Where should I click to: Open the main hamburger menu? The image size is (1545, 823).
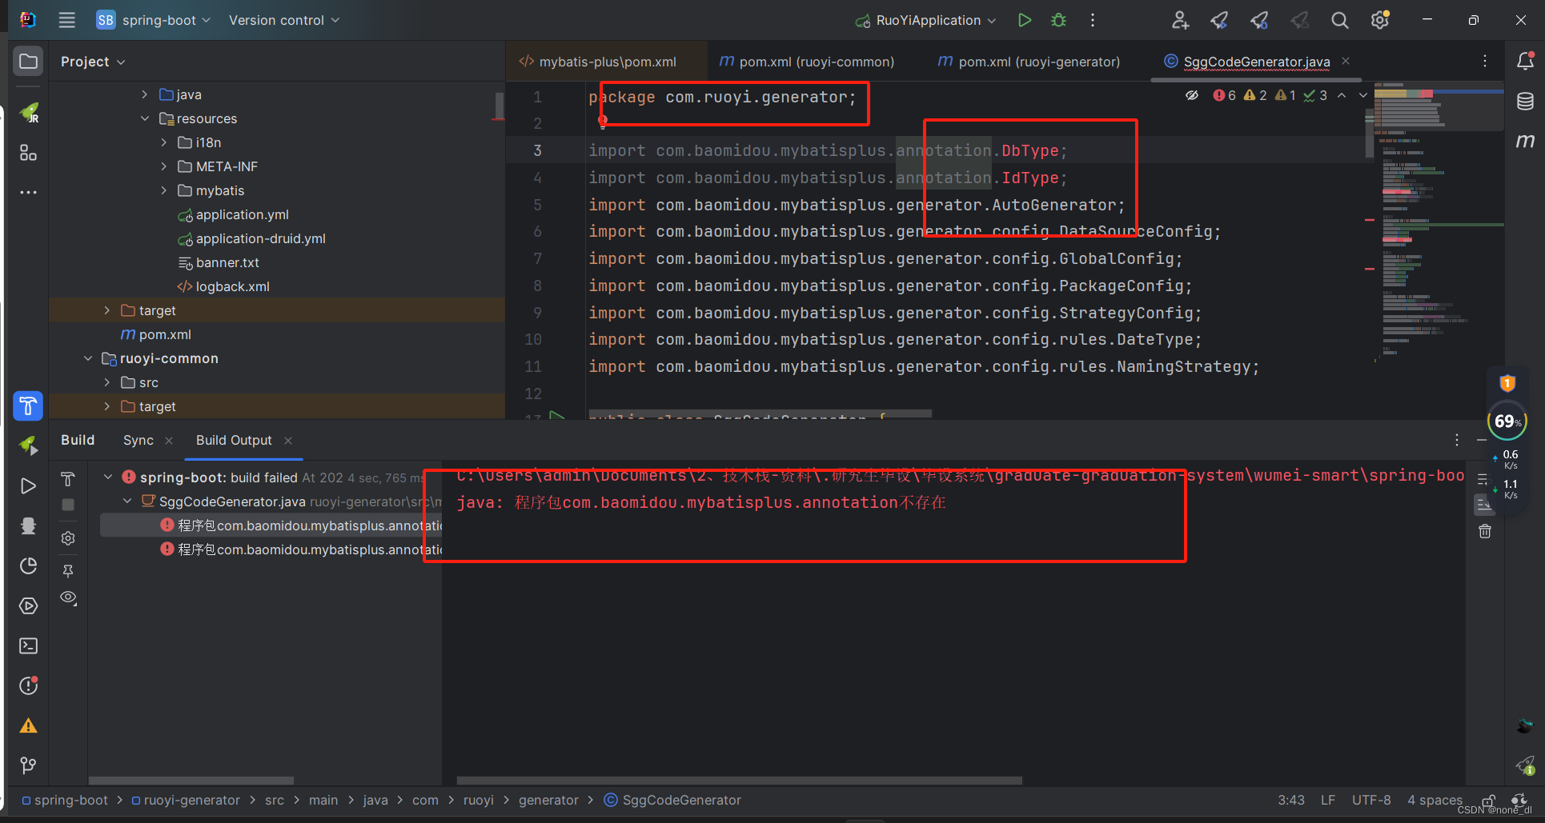(x=66, y=20)
